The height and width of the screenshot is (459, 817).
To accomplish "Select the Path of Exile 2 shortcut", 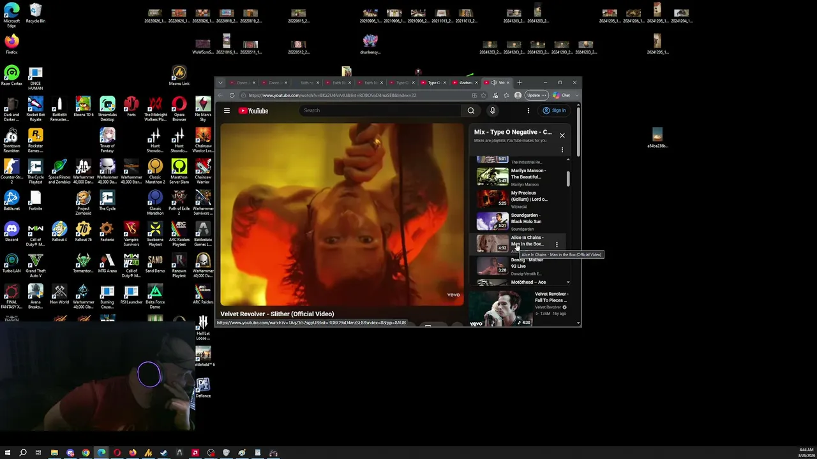I will click(179, 203).
